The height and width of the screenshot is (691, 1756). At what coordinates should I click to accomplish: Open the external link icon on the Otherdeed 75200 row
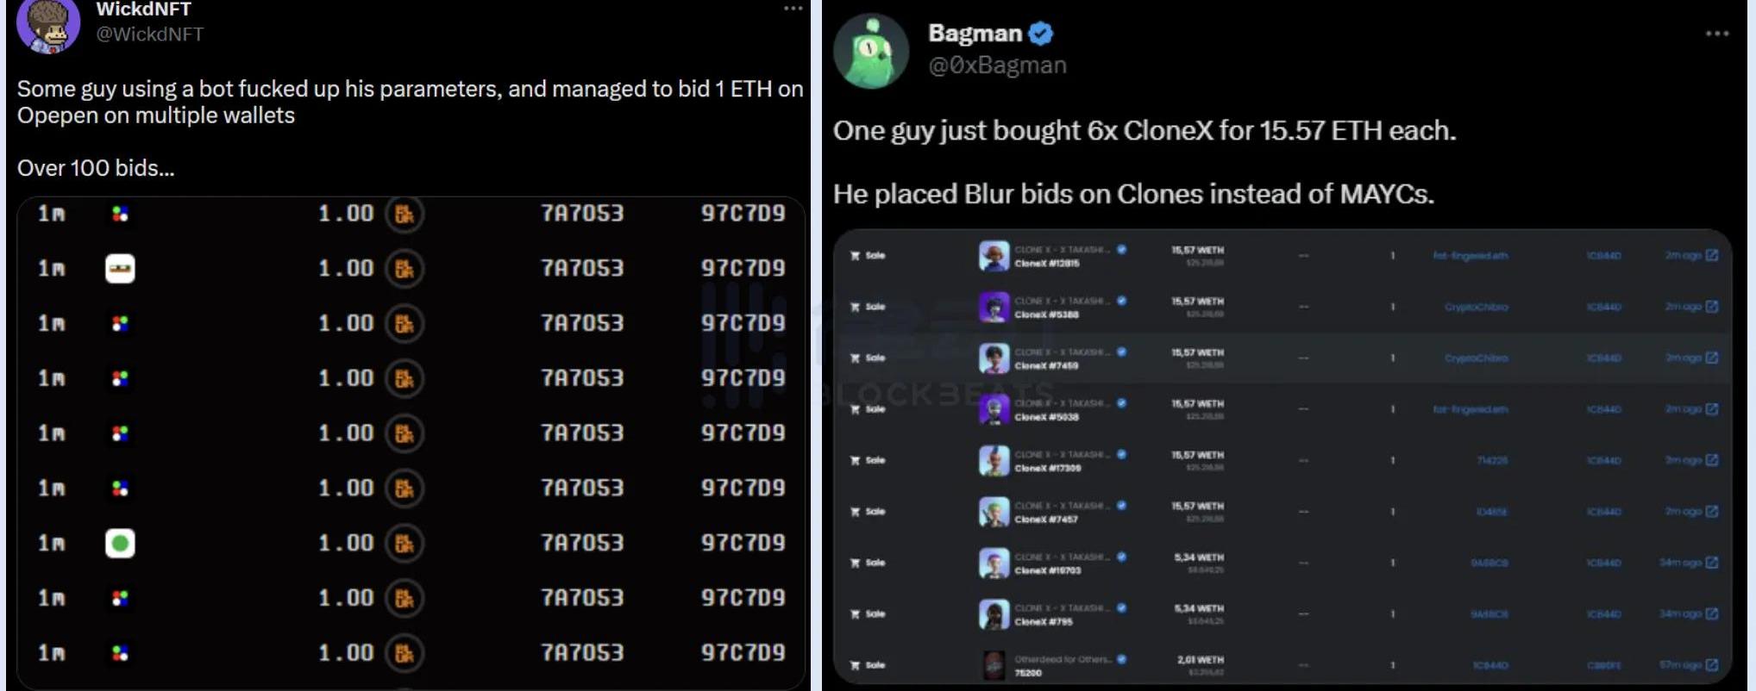(x=1712, y=664)
